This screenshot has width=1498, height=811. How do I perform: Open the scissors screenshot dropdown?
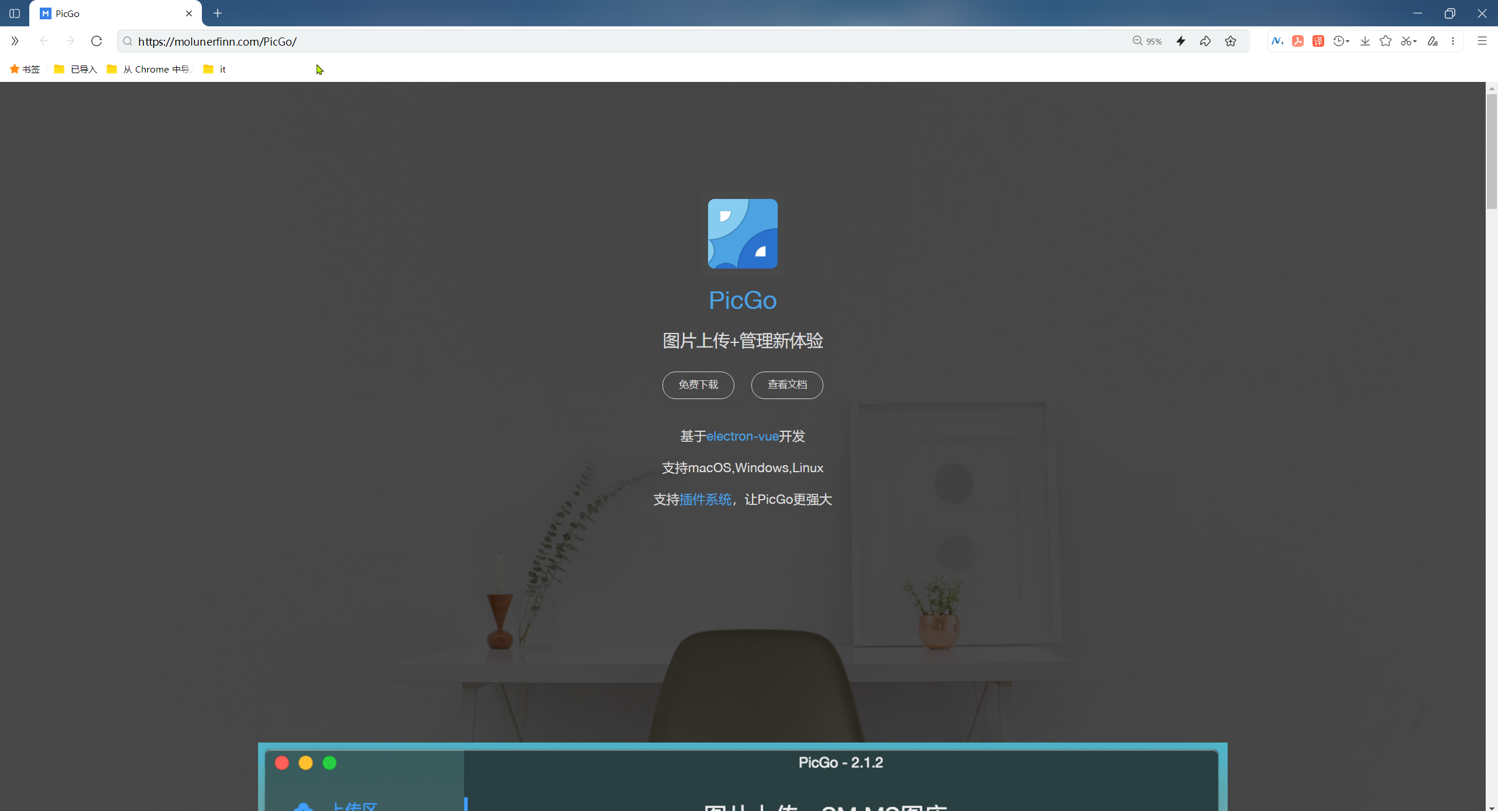tap(1408, 41)
